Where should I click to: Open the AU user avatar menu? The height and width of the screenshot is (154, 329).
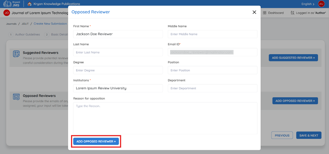[x=321, y=4]
